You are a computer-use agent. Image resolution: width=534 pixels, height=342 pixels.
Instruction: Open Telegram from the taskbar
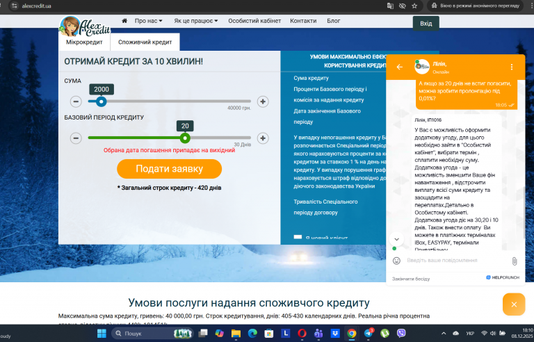(x=368, y=334)
